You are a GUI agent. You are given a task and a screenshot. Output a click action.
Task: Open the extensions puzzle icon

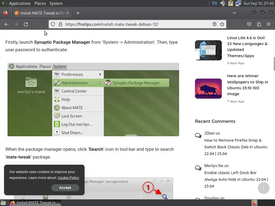(259, 24)
